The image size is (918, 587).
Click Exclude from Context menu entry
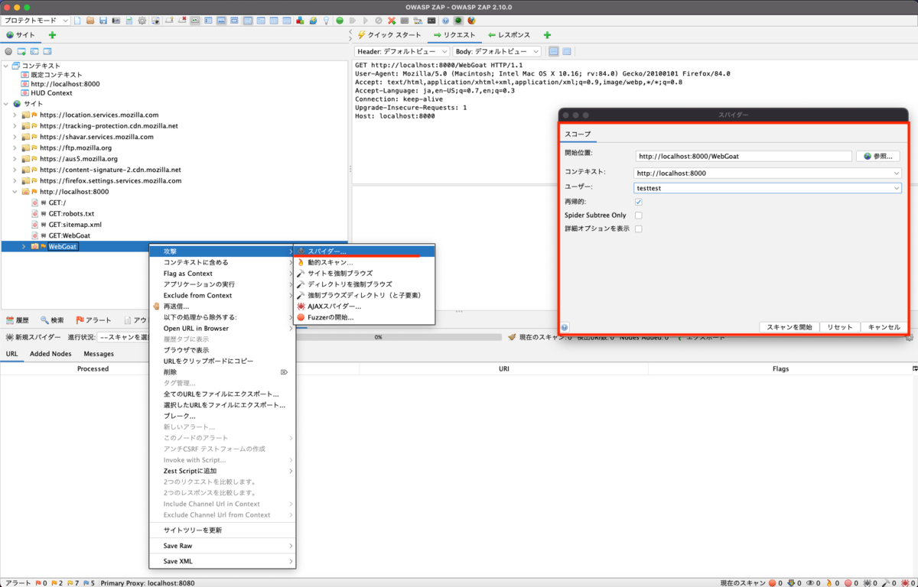(222, 295)
